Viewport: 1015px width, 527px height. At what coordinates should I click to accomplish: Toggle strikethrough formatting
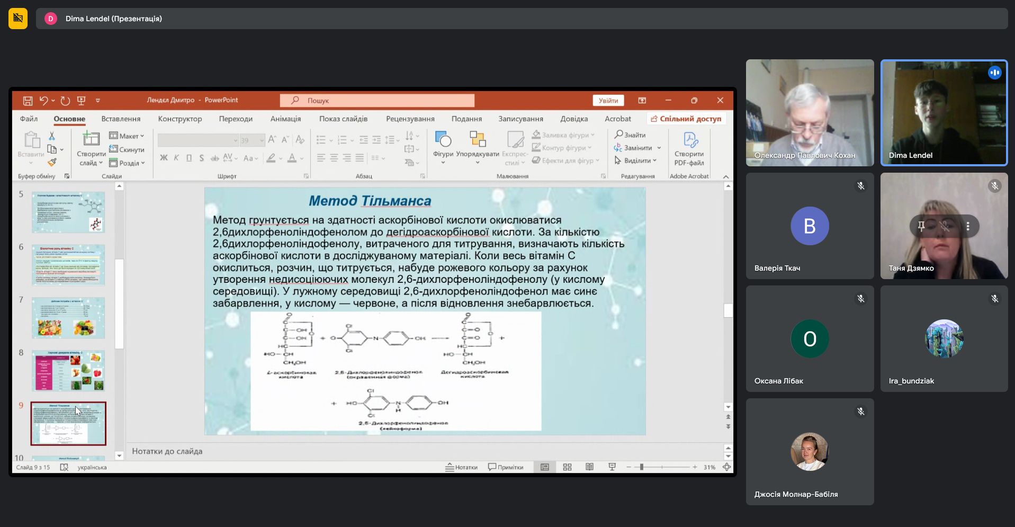[x=214, y=158]
